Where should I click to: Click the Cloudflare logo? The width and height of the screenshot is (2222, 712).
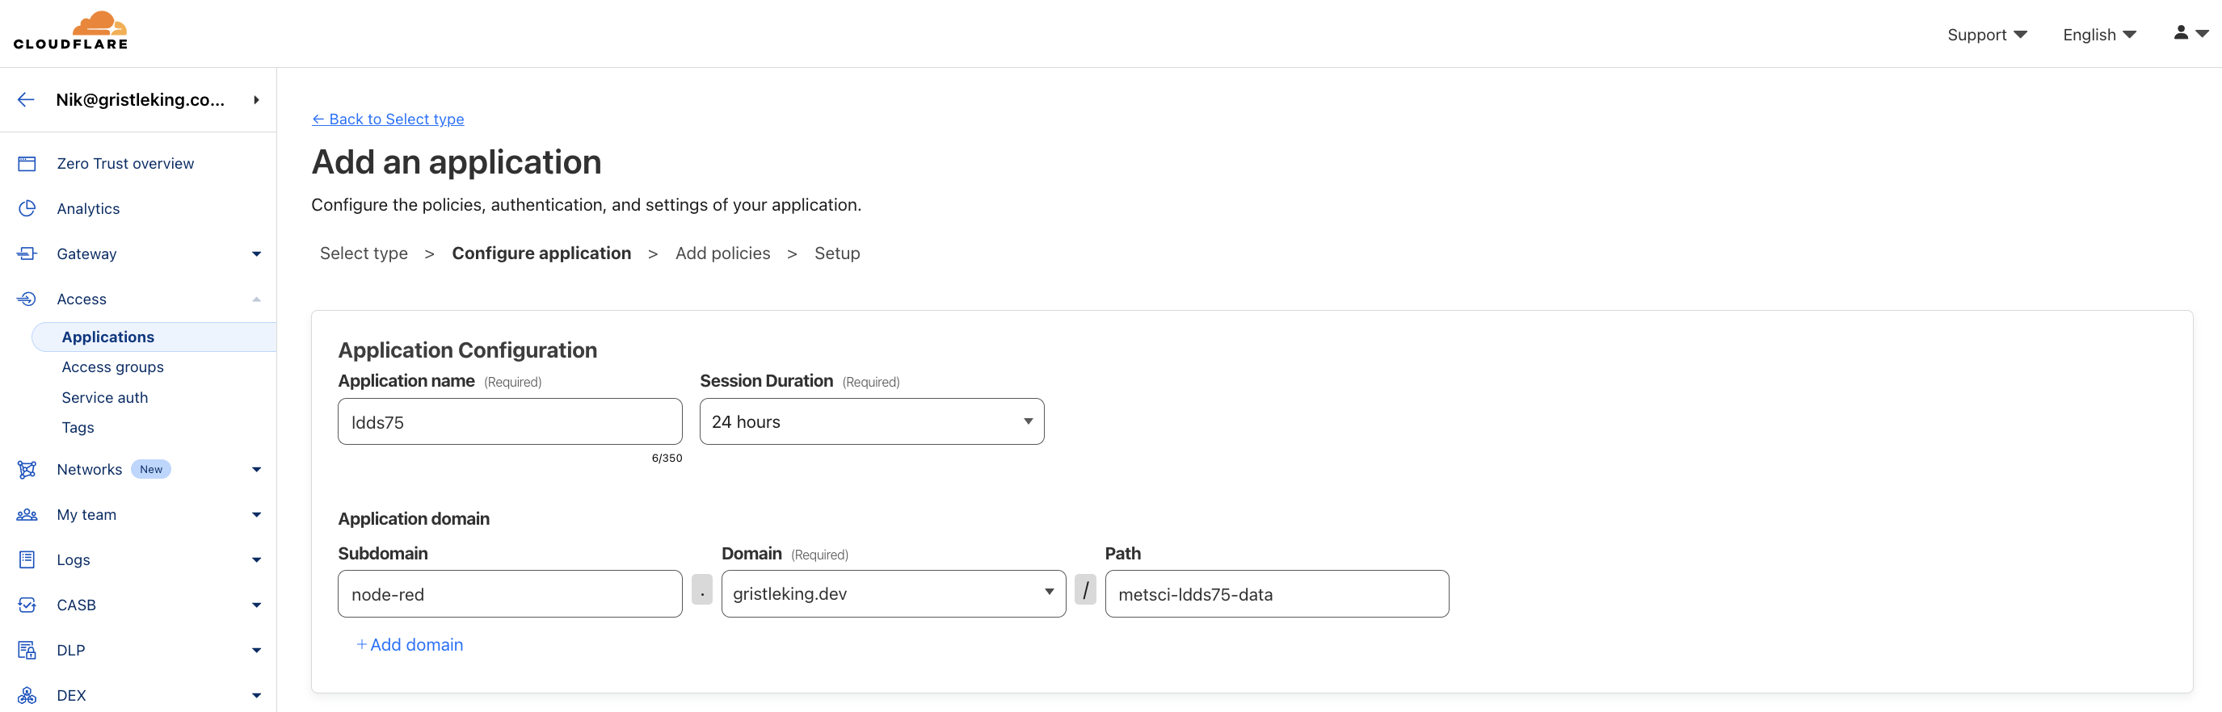[71, 30]
